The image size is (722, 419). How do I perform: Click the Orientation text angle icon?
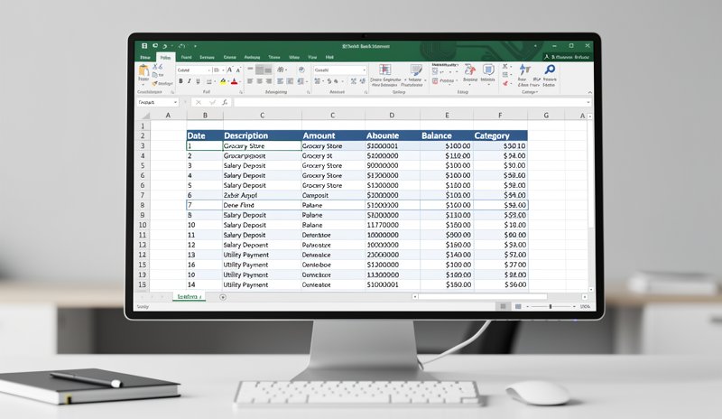280,70
